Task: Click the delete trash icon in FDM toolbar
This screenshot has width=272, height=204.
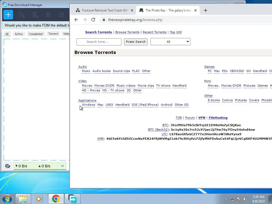Action: [48, 15]
